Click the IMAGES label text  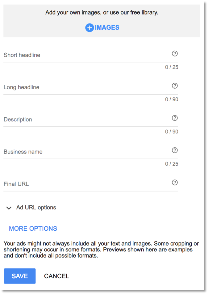pyautogui.click(x=107, y=28)
